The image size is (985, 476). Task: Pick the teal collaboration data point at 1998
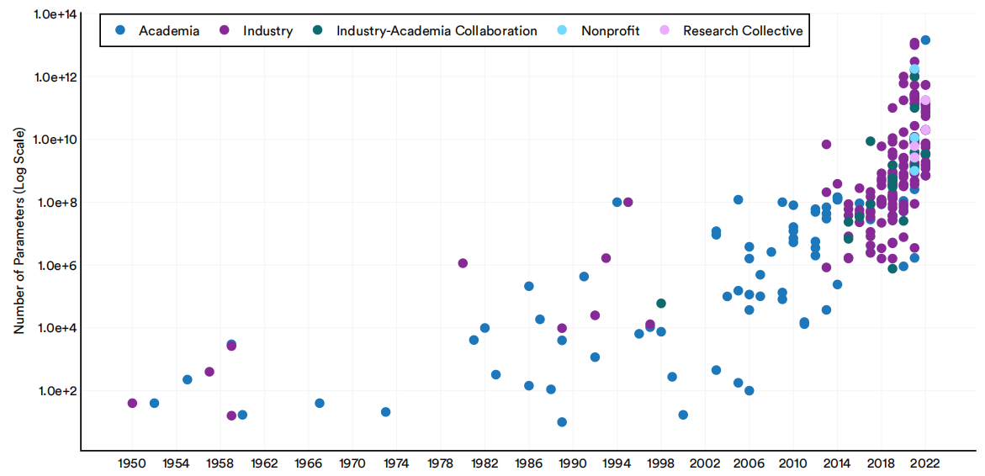tap(661, 303)
